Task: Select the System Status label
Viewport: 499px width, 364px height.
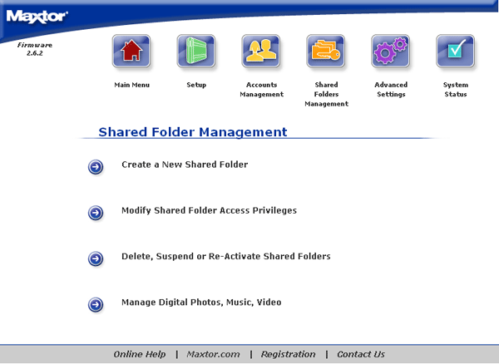Action: pos(456,89)
